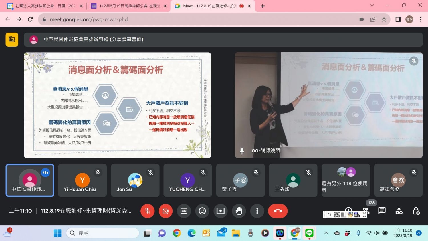Open LINE app from taskbar
Viewport: 428px width, 241px height.
(309, 233)
